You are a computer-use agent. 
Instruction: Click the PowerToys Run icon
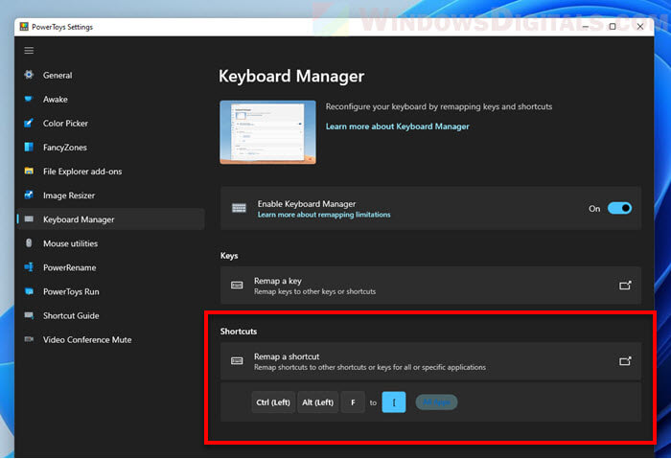29,291
